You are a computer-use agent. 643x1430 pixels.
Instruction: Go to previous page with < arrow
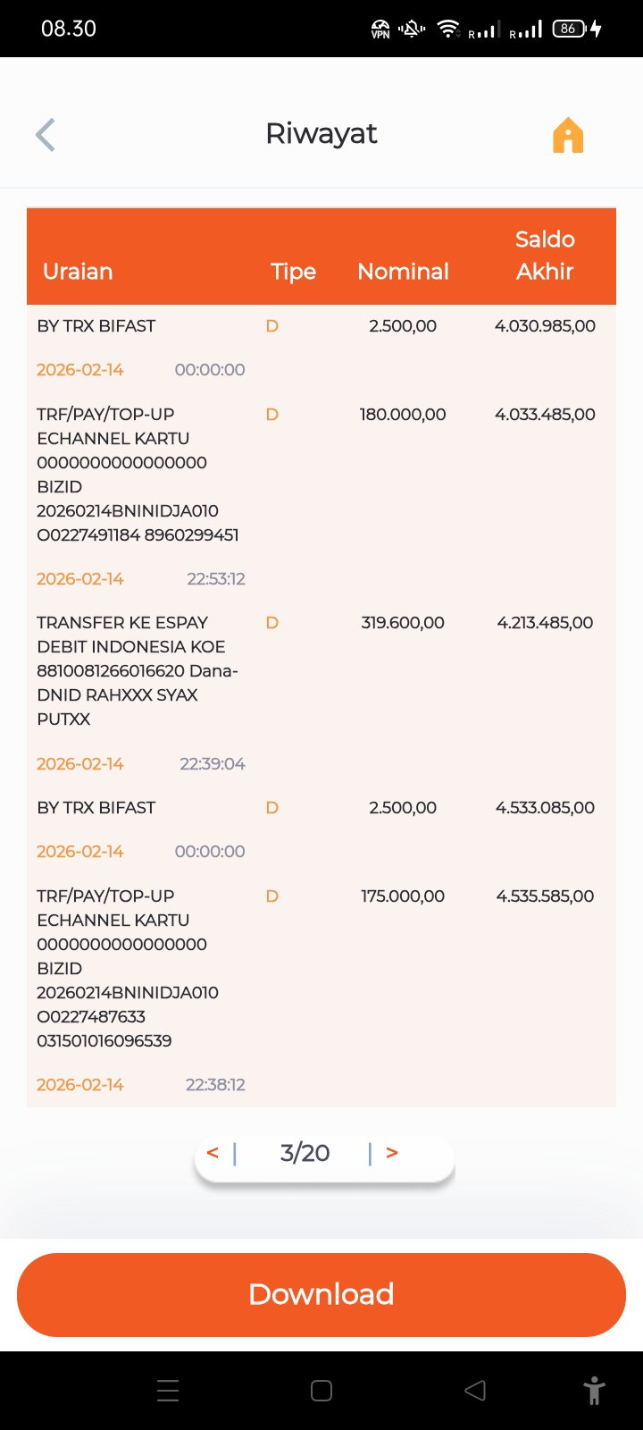[213, 1153]
